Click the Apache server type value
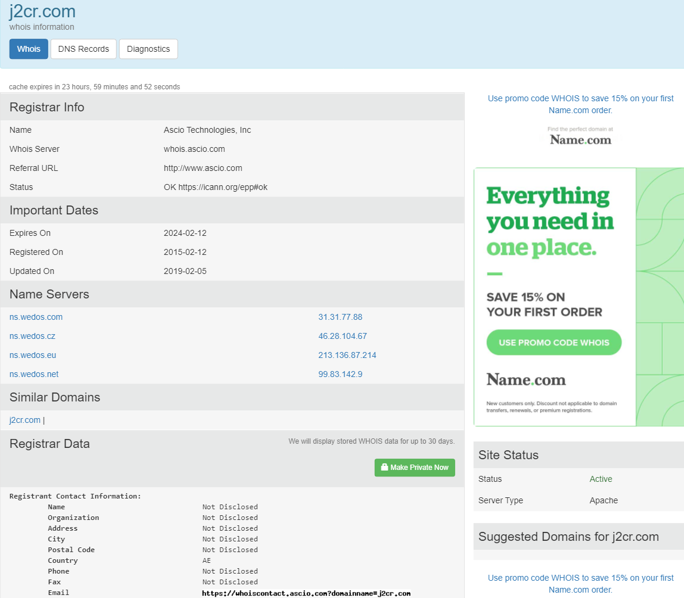Screen dimensions: 684x598 click(x=604, y=500)
